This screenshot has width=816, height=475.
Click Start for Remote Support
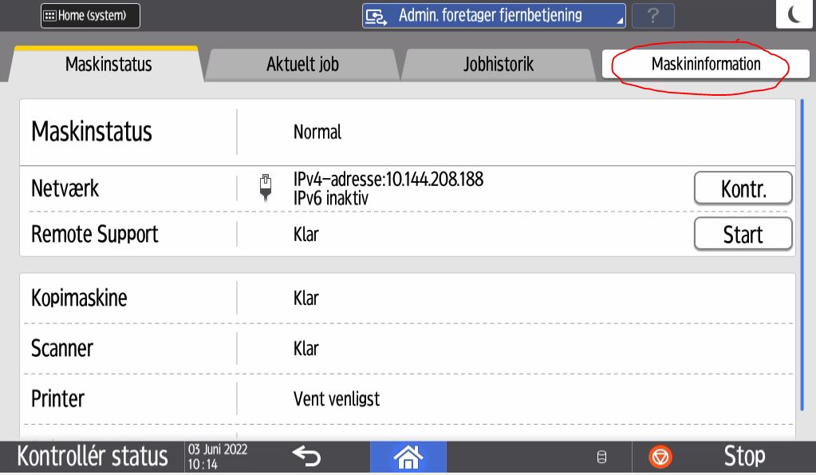tap(743, 234)
